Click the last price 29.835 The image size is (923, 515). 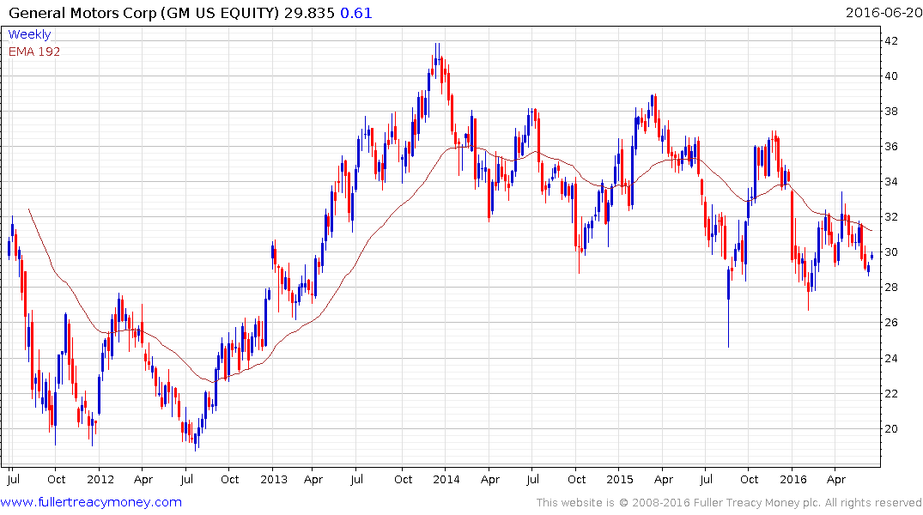(309, 13)
